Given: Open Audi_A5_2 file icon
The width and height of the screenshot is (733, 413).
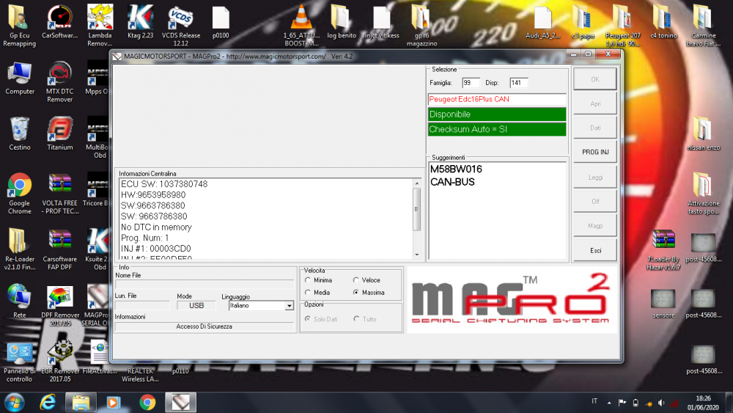Looking at the screenshot, I should click(x=542, y=22).
